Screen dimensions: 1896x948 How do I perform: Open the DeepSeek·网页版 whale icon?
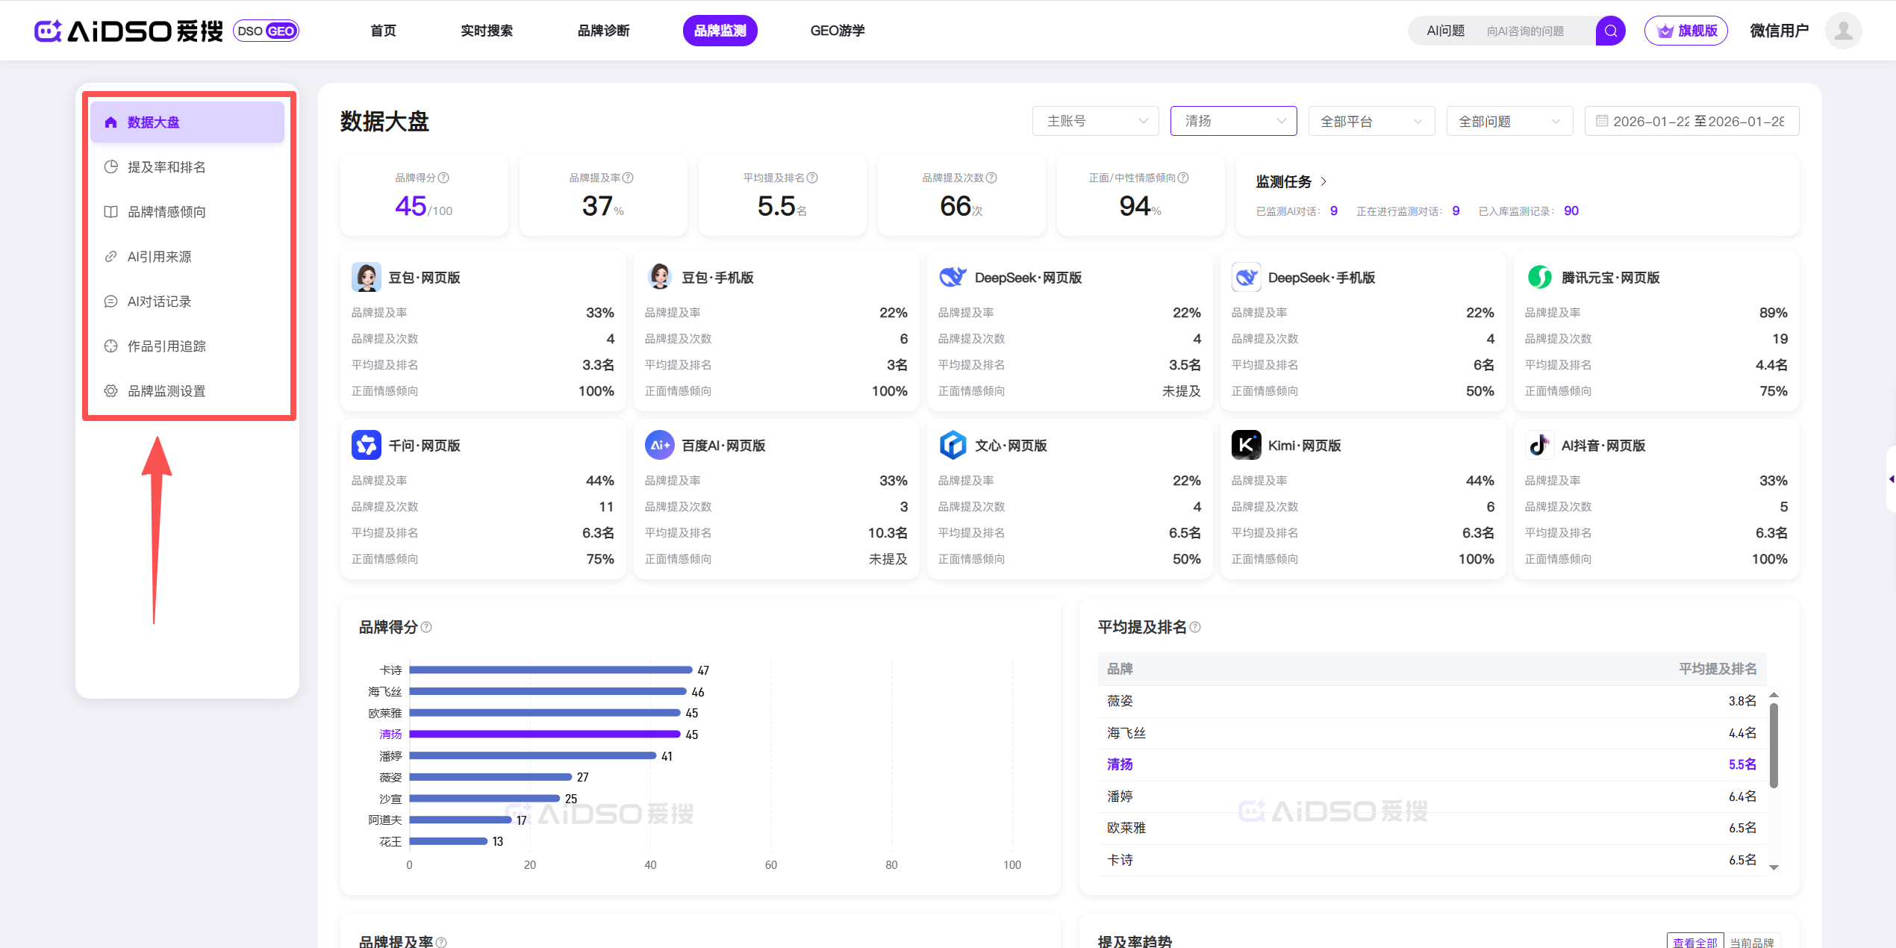coord(952,277)
